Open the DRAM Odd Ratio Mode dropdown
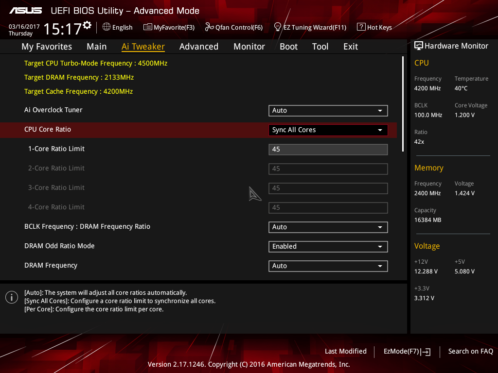 tap(328, 246)
